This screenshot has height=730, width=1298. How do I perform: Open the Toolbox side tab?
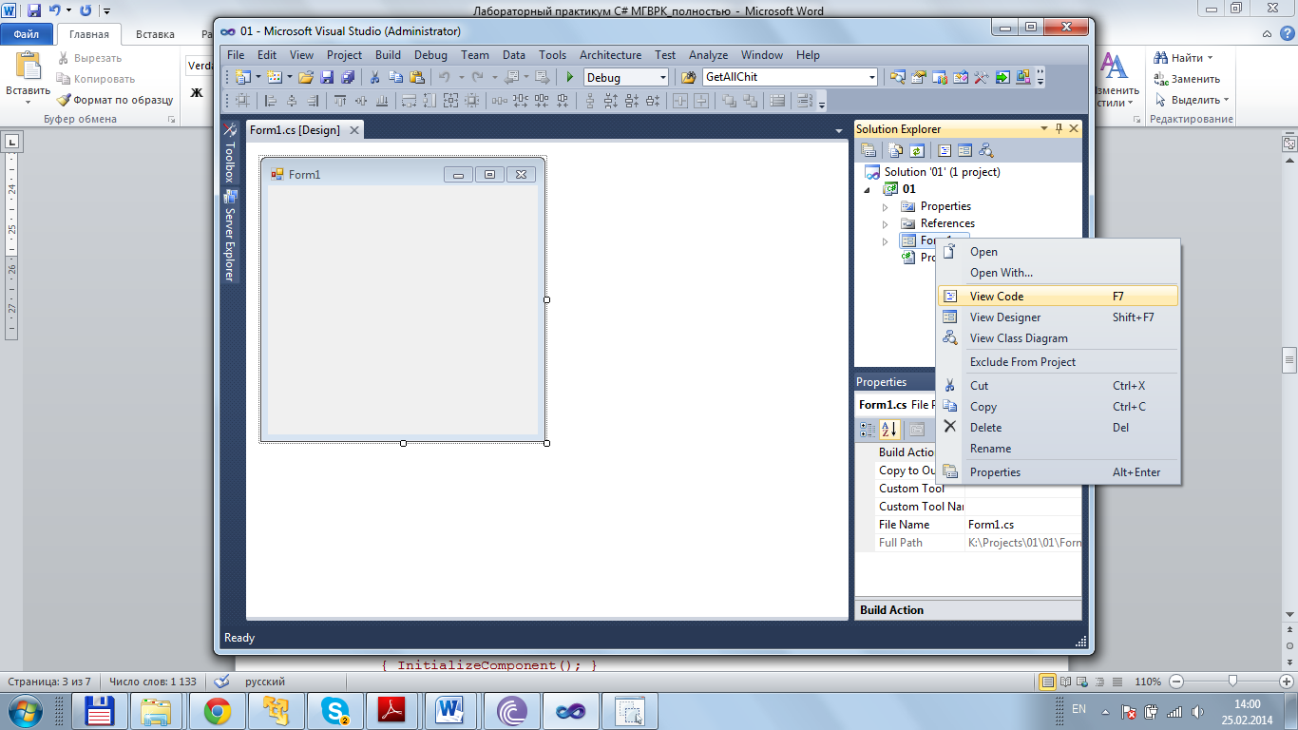[x=229, y=154]
